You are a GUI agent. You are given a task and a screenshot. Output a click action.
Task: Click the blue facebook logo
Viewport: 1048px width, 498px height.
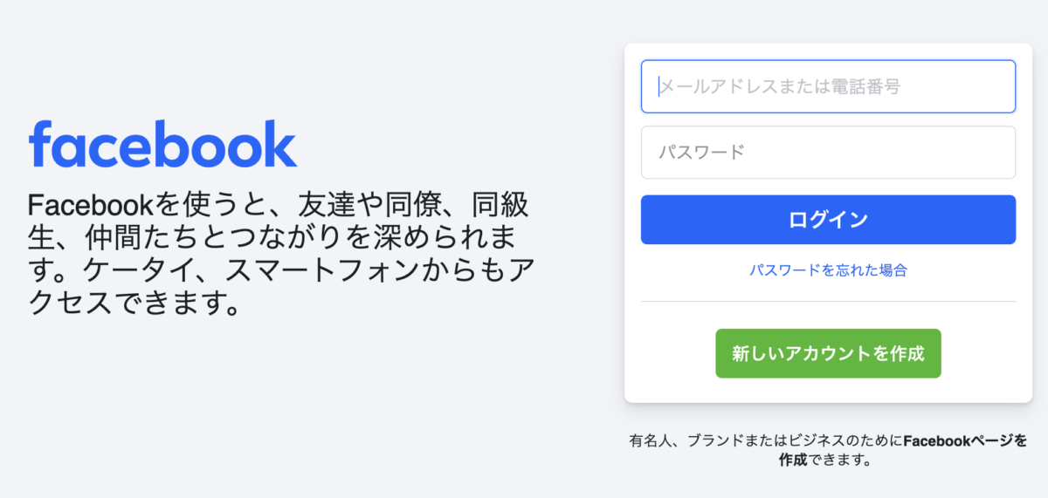click(x=162, y=144)
